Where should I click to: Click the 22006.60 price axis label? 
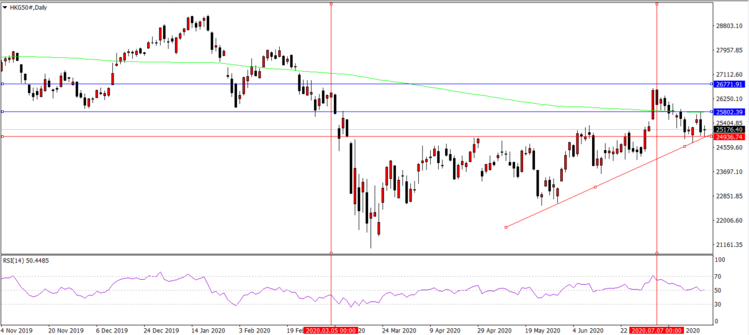coord(729,220)
